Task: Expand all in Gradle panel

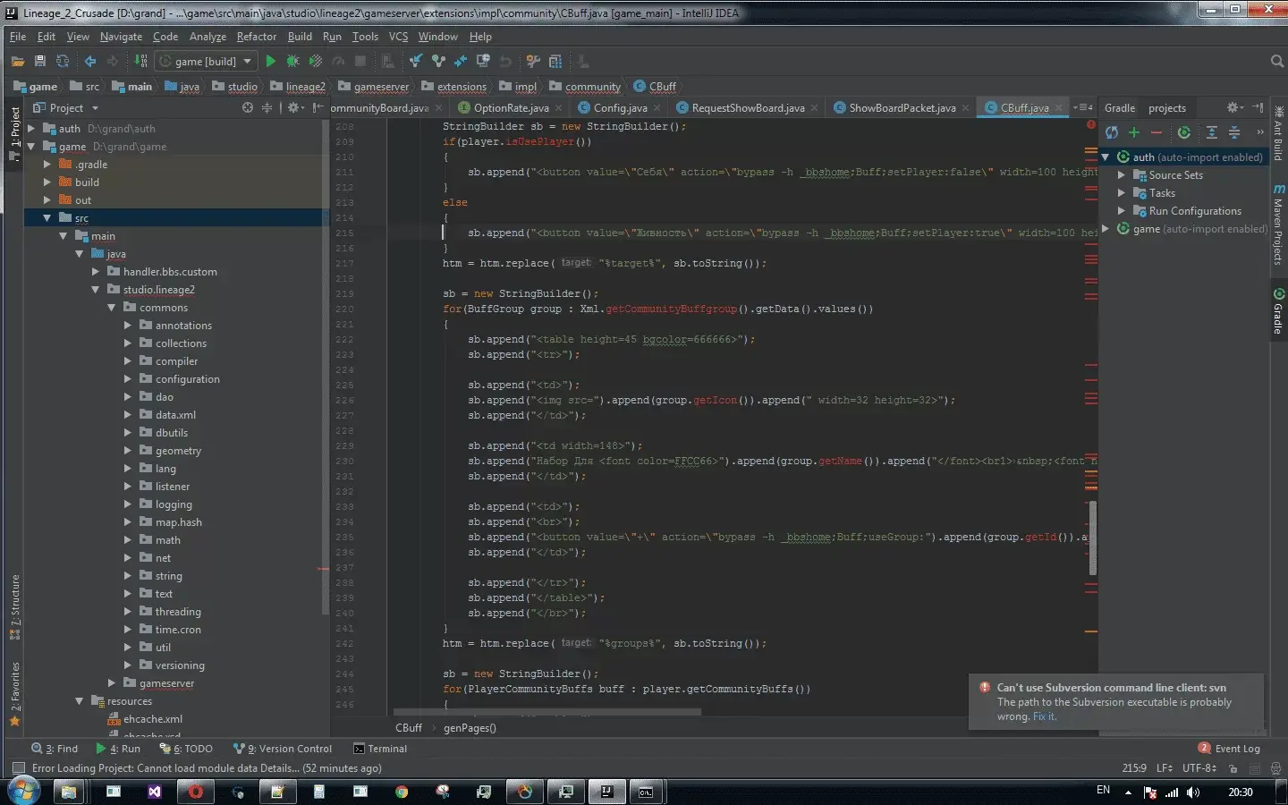Action: click(1212, 132)
